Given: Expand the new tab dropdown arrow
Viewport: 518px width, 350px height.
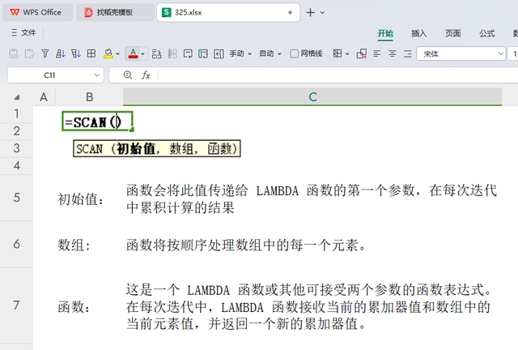Looking at the screenshot, I should tap(322, 13).
